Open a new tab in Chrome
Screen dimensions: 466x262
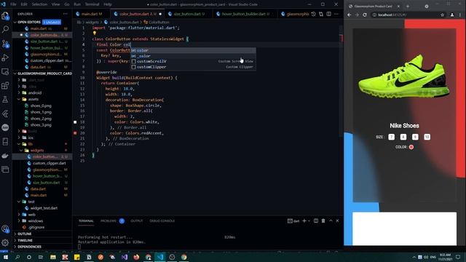click(408, 7)
